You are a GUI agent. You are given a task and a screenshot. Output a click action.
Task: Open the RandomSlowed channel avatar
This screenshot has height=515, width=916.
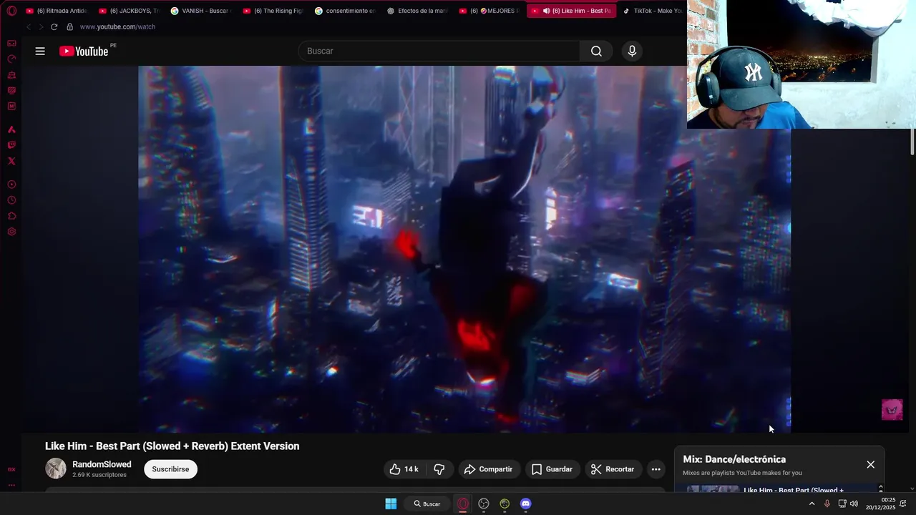click(56, 469)
